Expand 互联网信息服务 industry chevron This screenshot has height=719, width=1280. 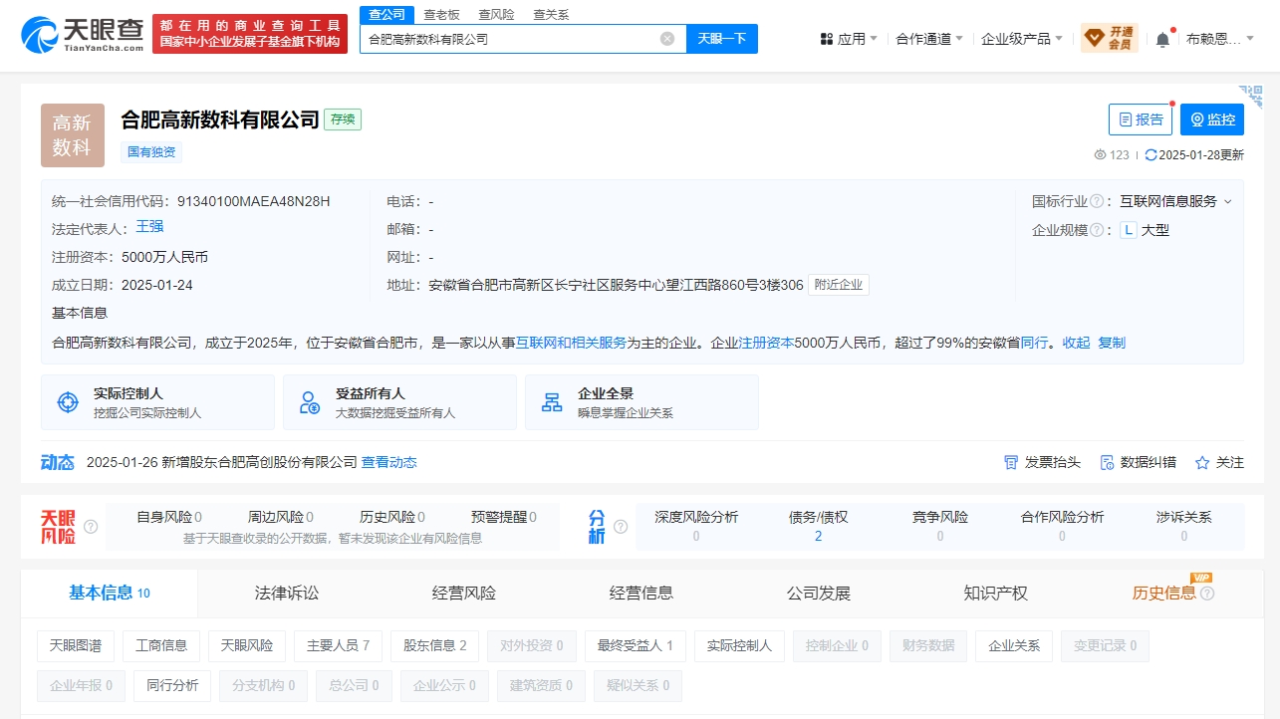tap(1227, 201)
